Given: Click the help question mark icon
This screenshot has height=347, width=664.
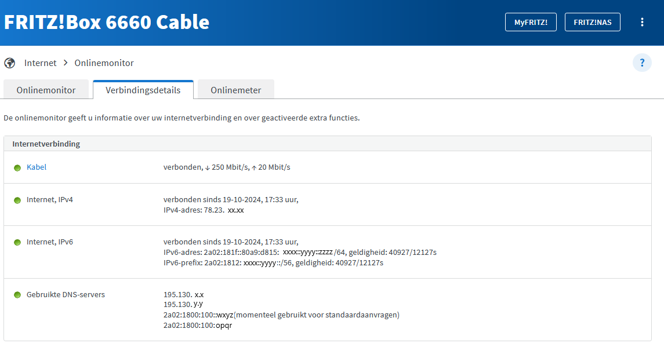Looking at the screenshot, I should [642, 63].
